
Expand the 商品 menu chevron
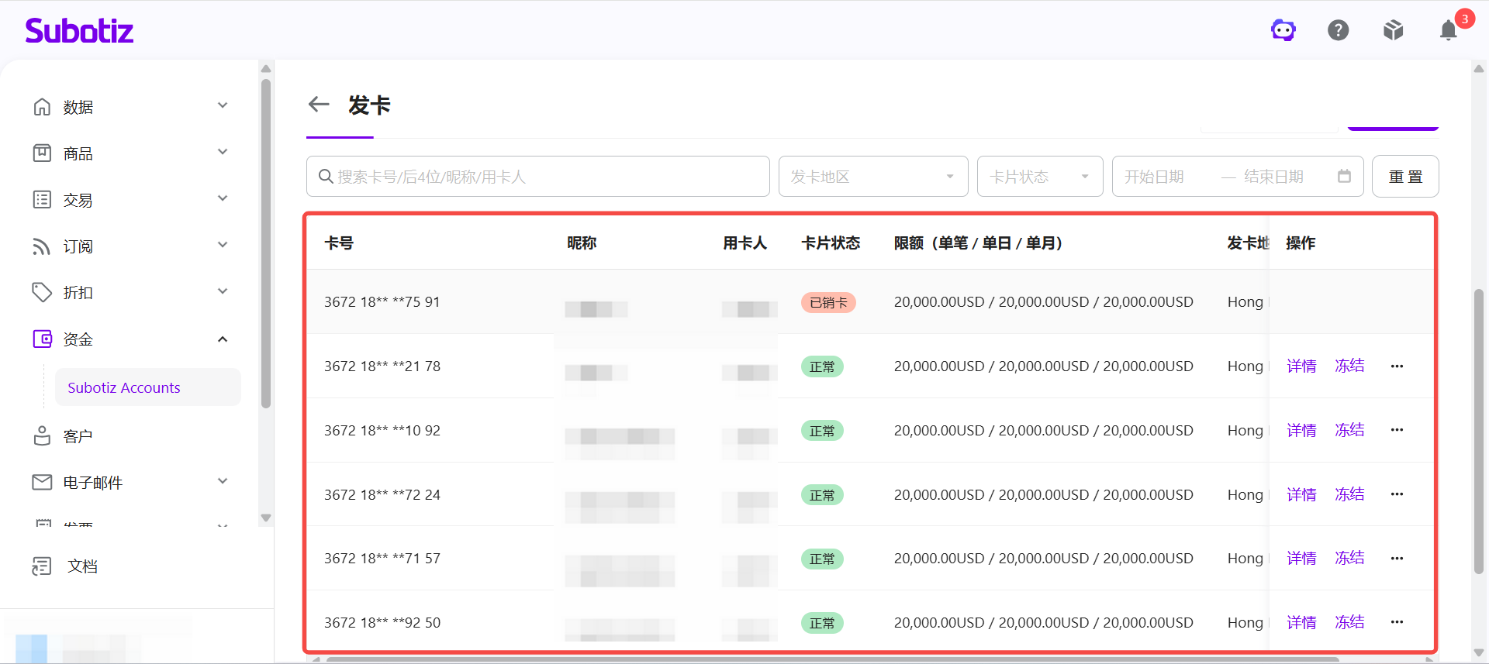coord(223,152)
